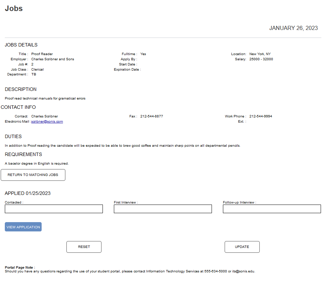Click inside the Contacted input field

[x=54, y=209]
